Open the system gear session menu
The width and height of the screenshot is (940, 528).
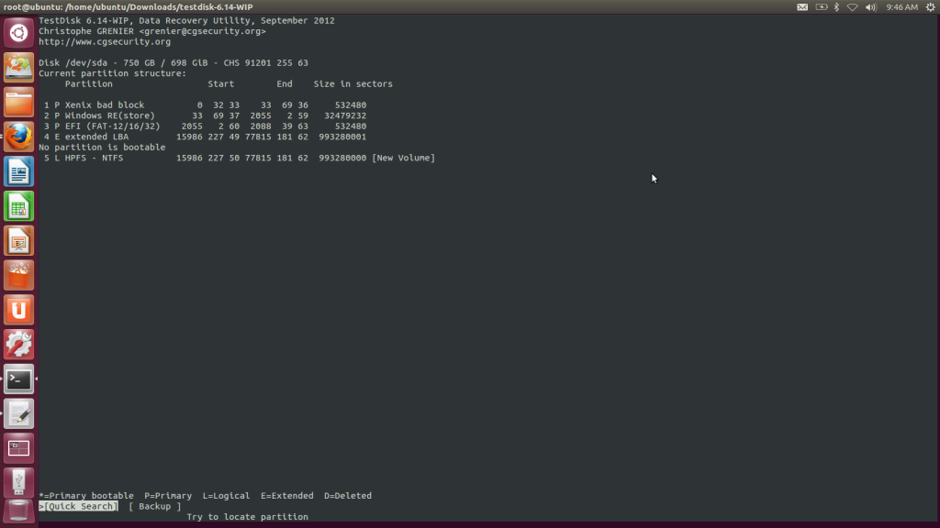pyautogui.click(x=931, y=7)
